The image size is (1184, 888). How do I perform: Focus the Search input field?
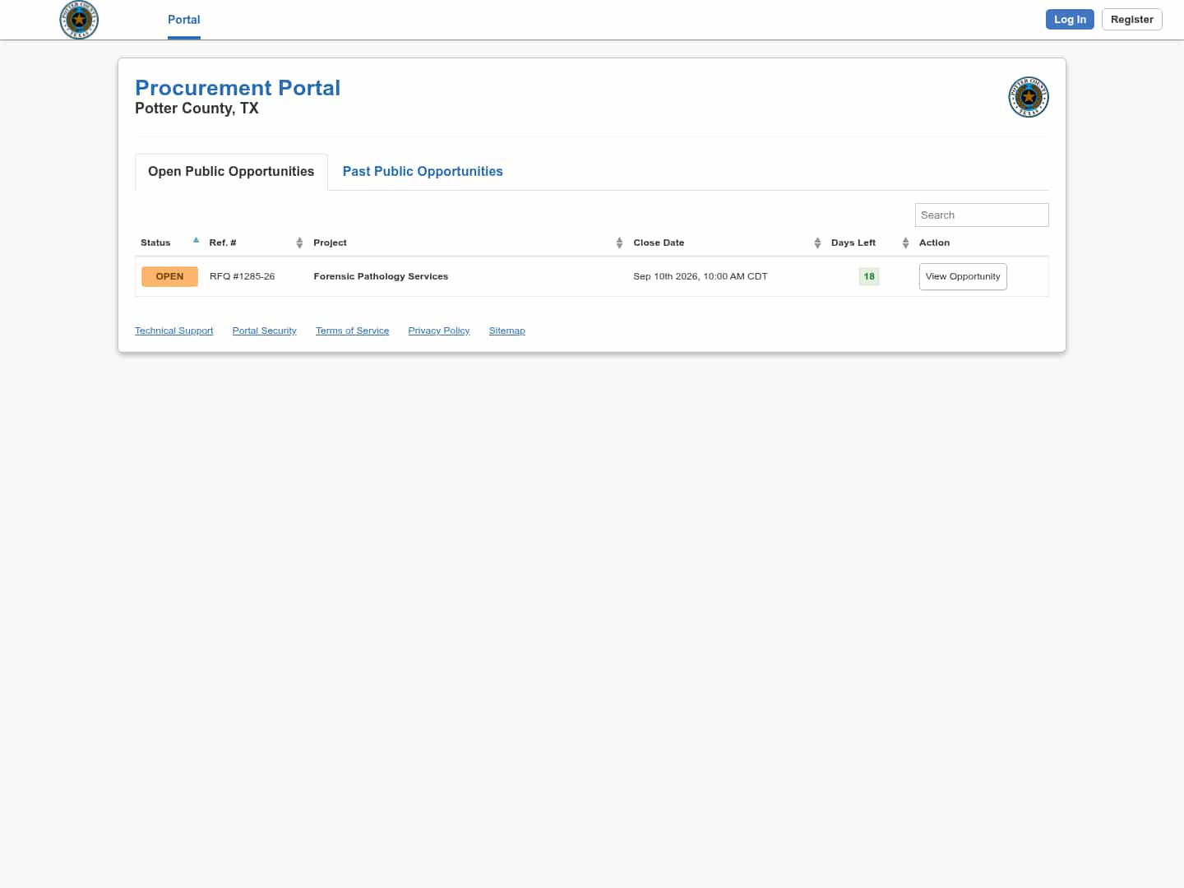(982, 215)
